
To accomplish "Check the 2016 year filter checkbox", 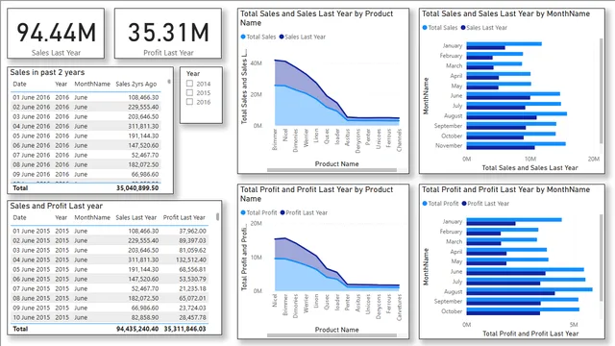I will click(190, 102).
